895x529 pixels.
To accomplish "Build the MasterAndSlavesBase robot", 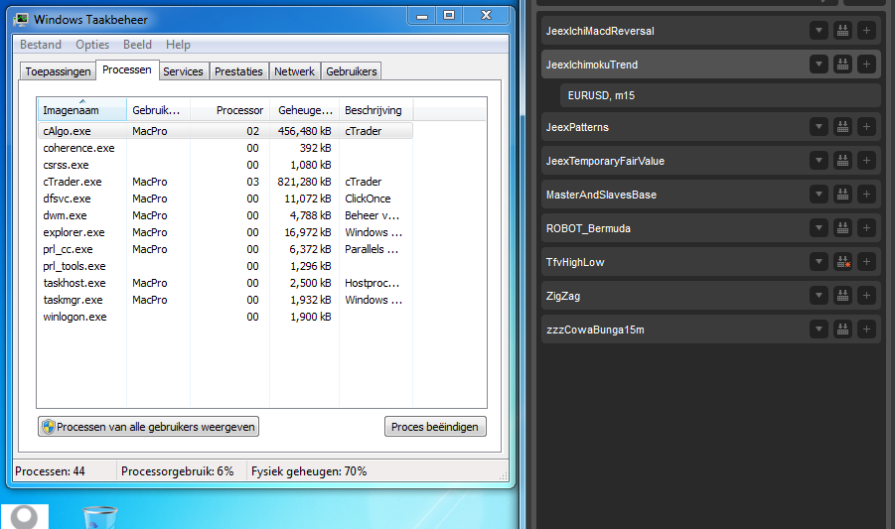I will tap(842, 195).
